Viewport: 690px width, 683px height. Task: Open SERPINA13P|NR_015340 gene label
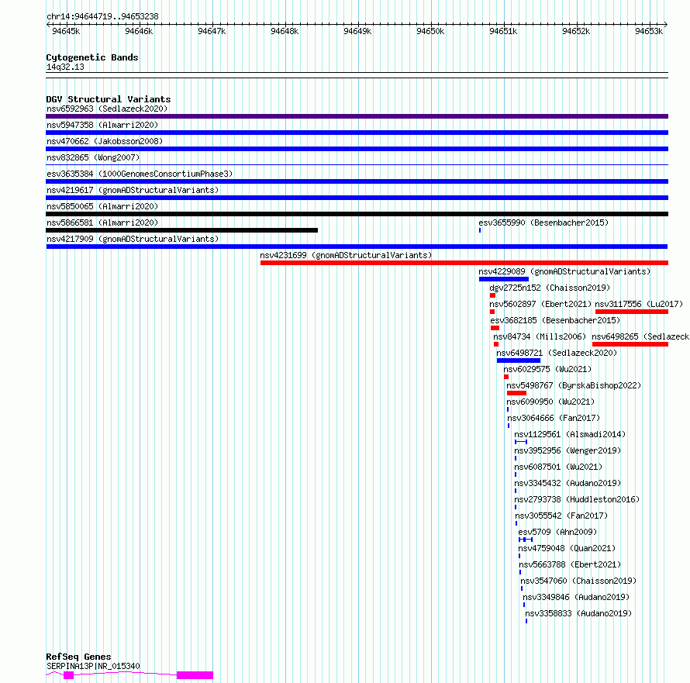(x=93, y=666)
